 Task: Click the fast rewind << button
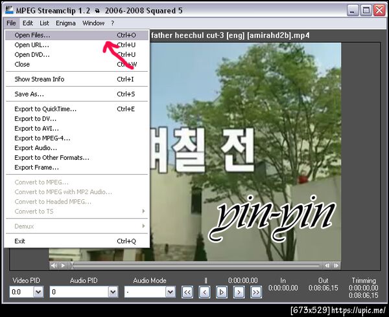pos(187,292)
